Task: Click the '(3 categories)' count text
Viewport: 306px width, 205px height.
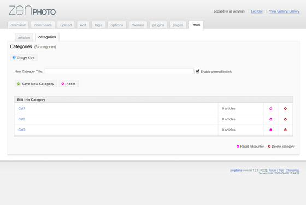Action: pyautogui.click(x=45, y=47)
